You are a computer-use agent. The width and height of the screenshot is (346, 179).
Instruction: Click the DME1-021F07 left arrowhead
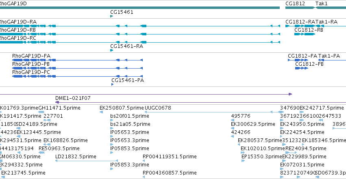57,102
